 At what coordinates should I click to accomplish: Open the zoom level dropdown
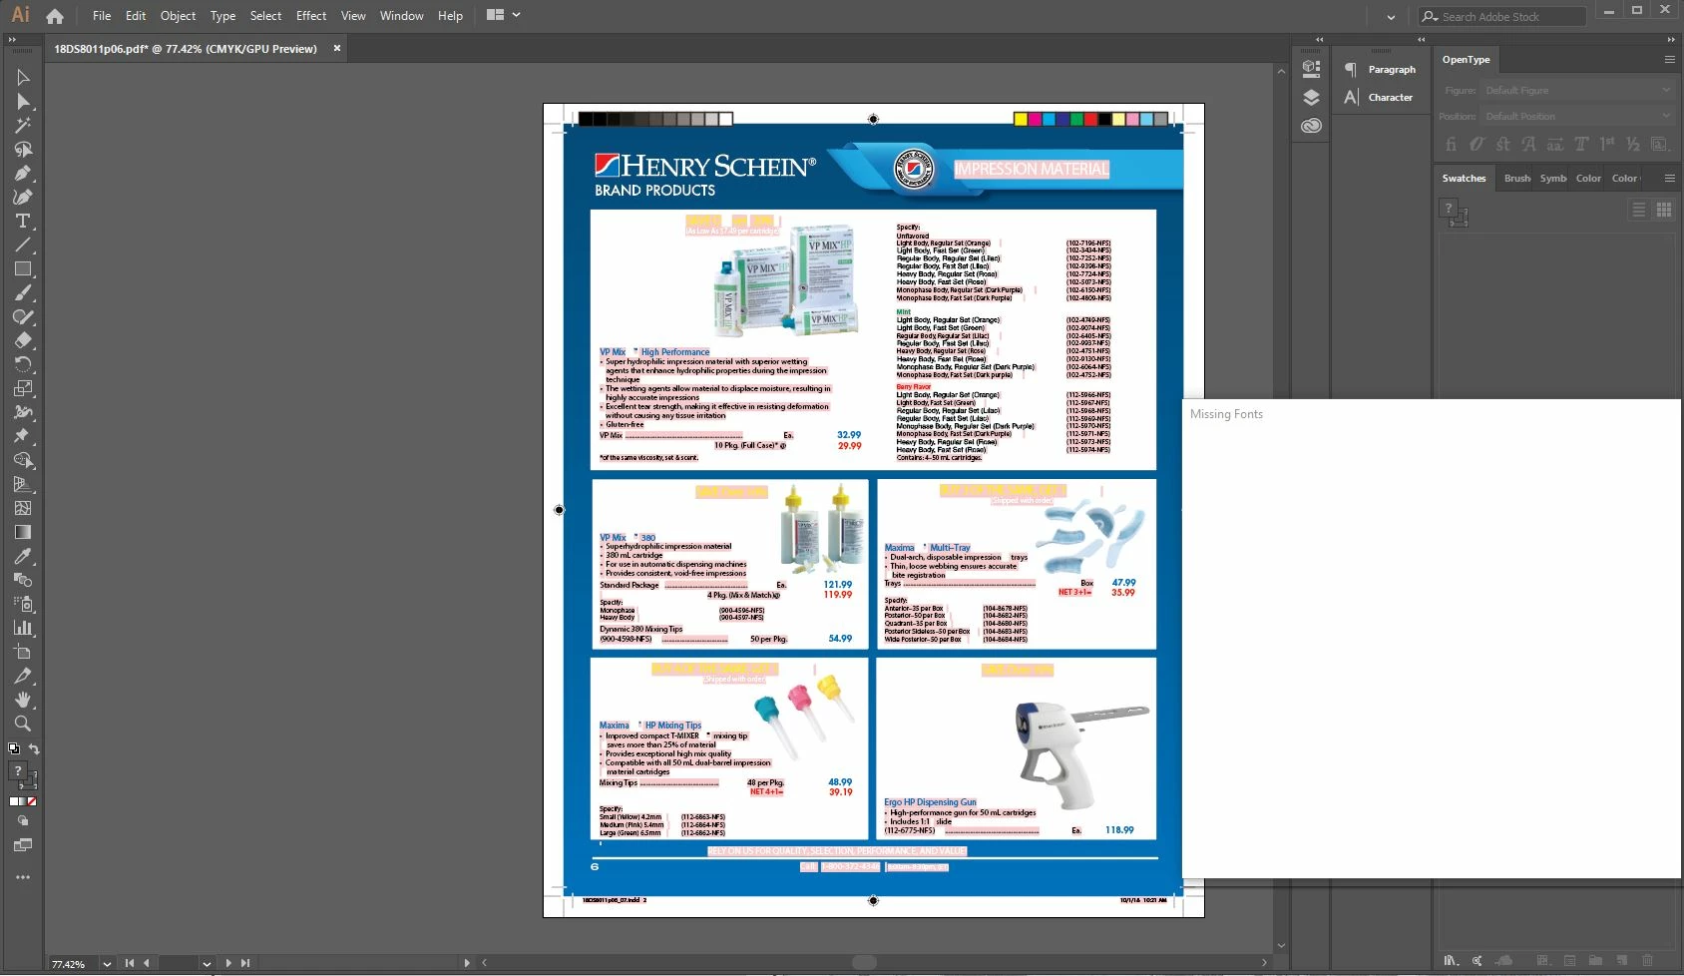pyautogui.click(x=107, y=964)
